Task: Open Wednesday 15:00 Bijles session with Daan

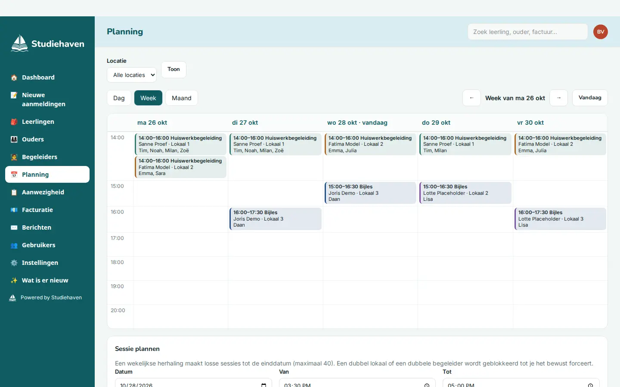Action: point(370,193)
